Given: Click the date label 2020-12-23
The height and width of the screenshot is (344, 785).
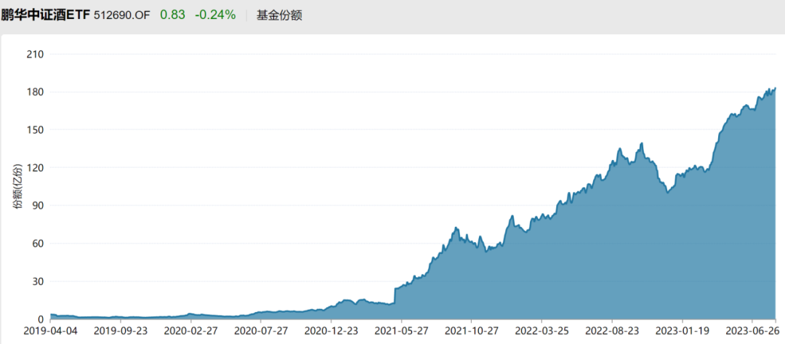Looking at the screenshot, I should (x=331, y=332).
